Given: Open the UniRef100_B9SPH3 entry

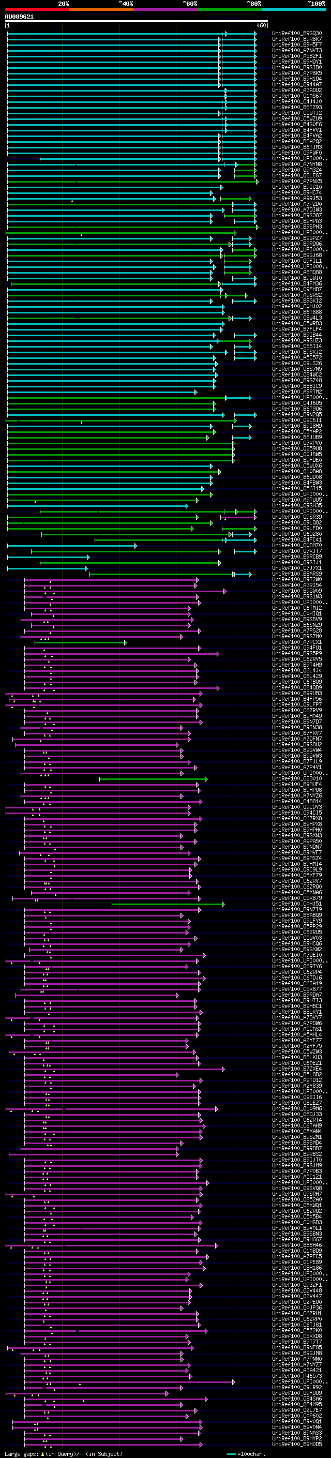Looking at the screenshot, I should pos(297,227).
